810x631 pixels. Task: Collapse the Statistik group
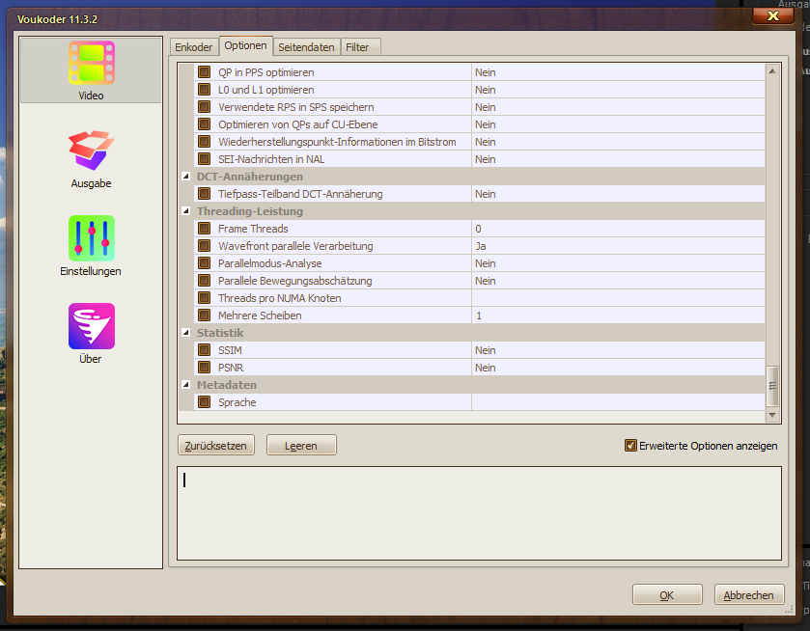coord(186,333)
